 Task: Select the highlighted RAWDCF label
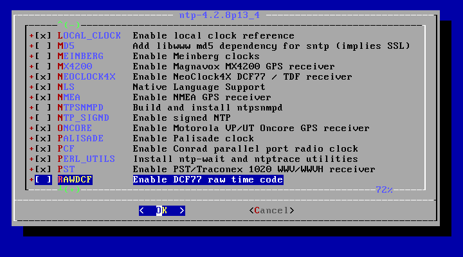75,180
